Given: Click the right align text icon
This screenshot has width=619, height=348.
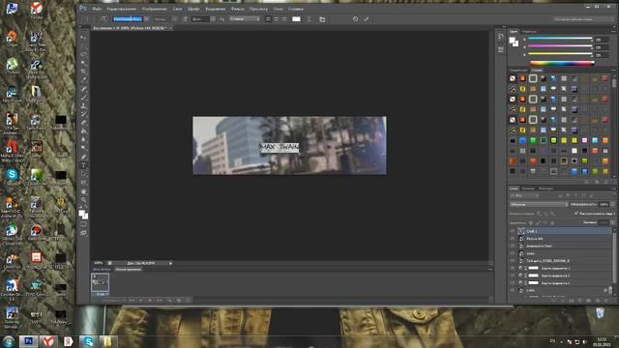Looking at the screenshot, I should tap(283, 19).
